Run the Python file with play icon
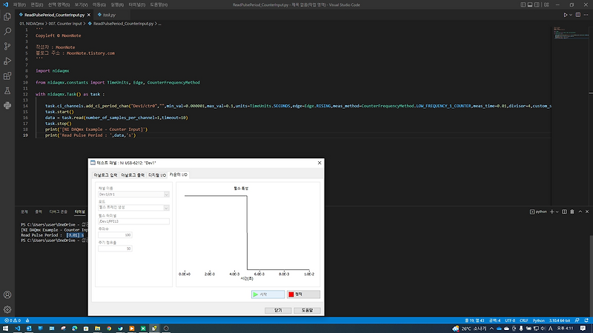 (x=566, y=15)
